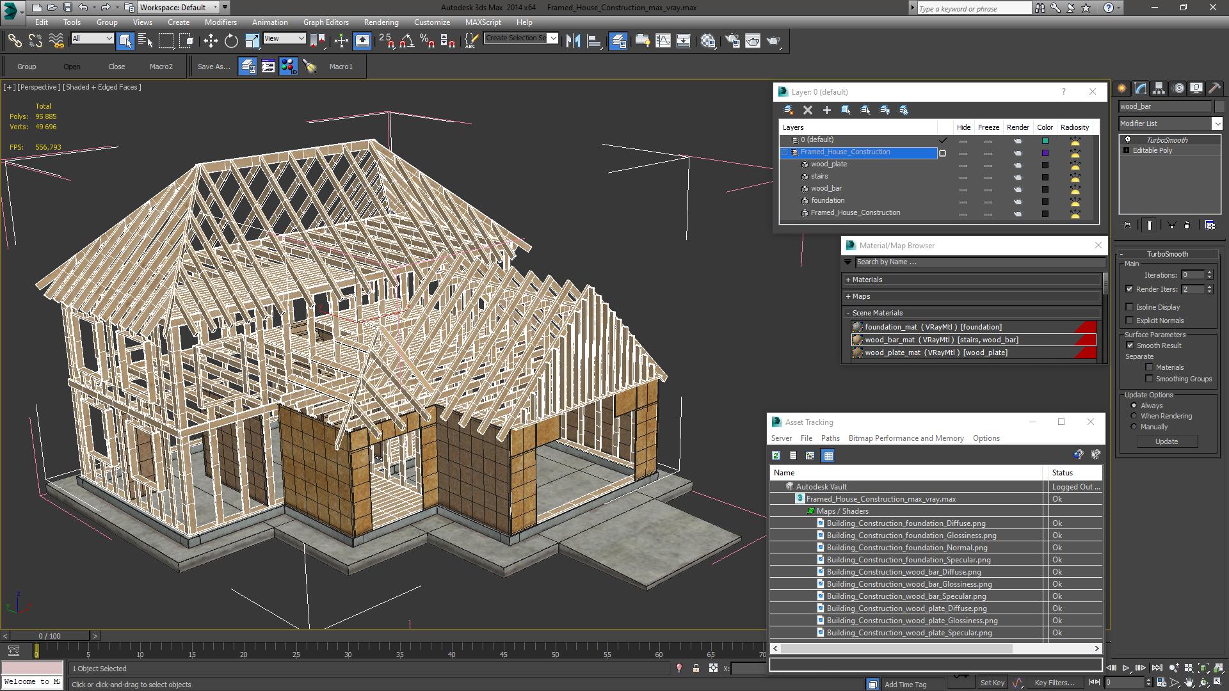Open the Mirror tool
Viewport: 1229px width, 691px height.
click(573, 41)
